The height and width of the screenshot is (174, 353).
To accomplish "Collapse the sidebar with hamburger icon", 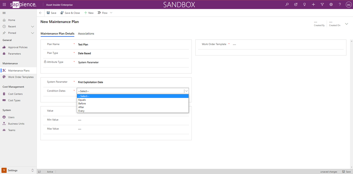I will (4, 13).
